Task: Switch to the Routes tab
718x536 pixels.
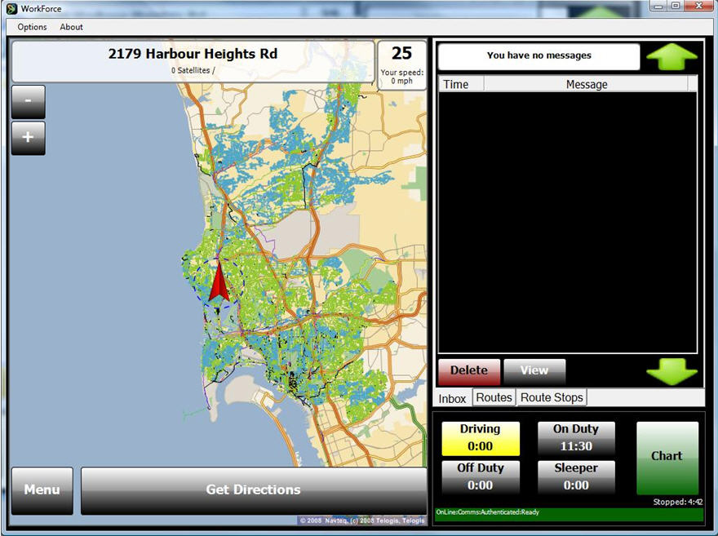Action: [x=494, y=397]
